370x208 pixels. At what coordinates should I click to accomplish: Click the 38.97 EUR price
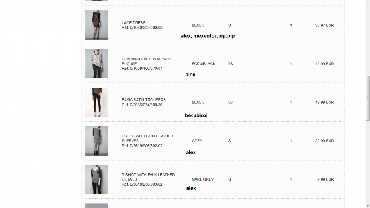tap(324, 25)
